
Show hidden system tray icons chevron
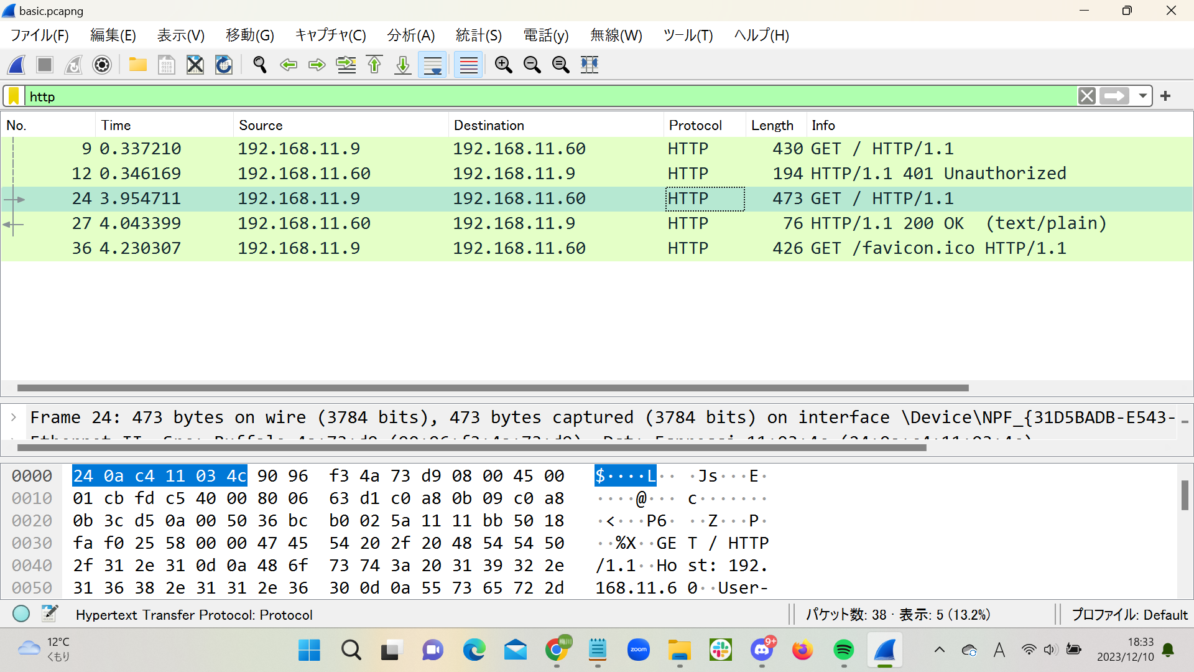point(939,650)
